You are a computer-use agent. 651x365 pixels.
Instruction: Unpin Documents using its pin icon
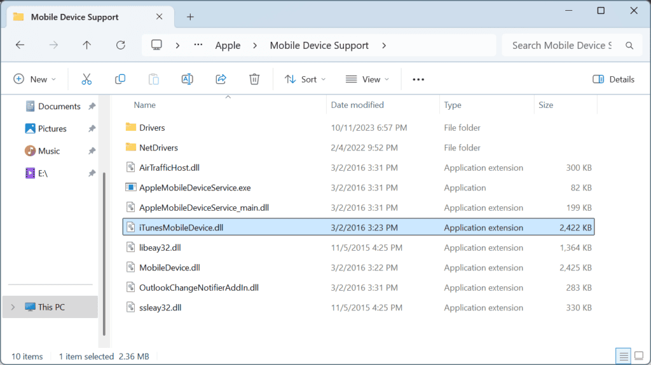[x=92, y=106]
